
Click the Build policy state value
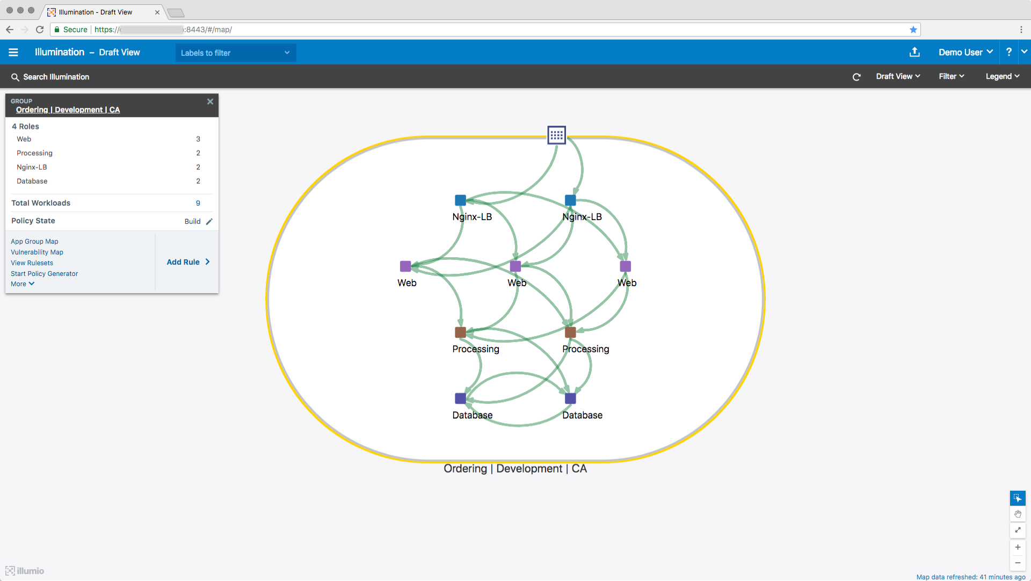tap(192, 221)
